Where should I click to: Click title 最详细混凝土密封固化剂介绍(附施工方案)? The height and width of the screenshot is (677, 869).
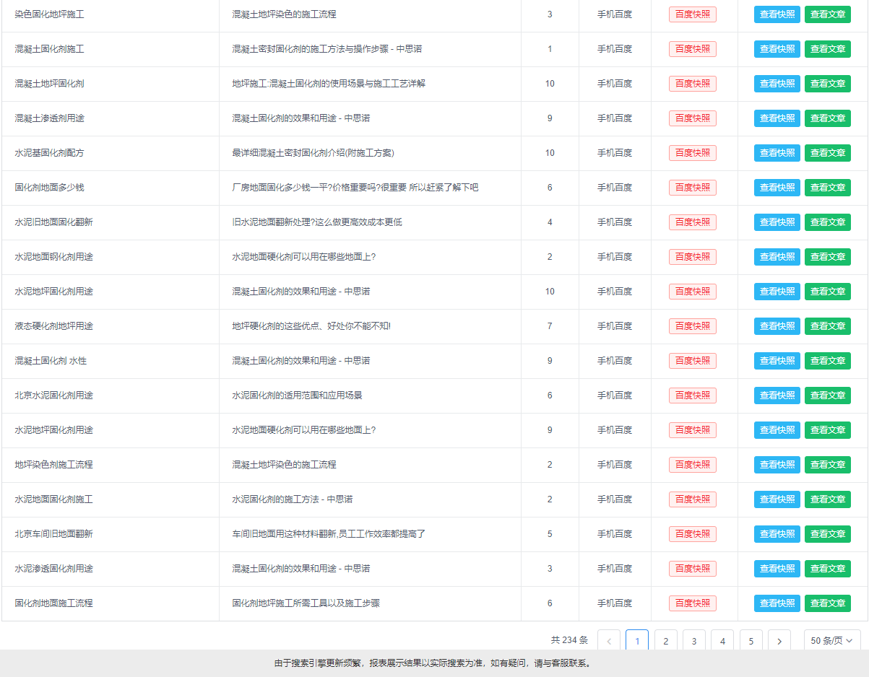click(x=313, y=153)
